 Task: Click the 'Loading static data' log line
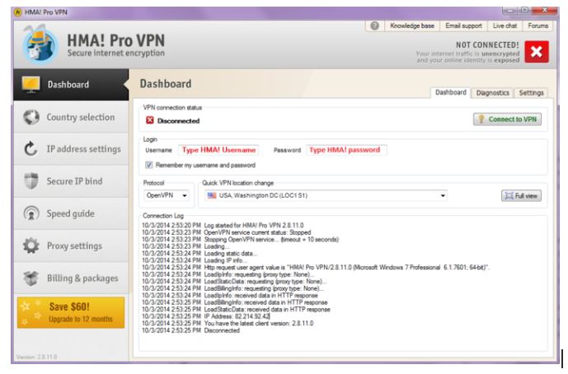(200, 254)
